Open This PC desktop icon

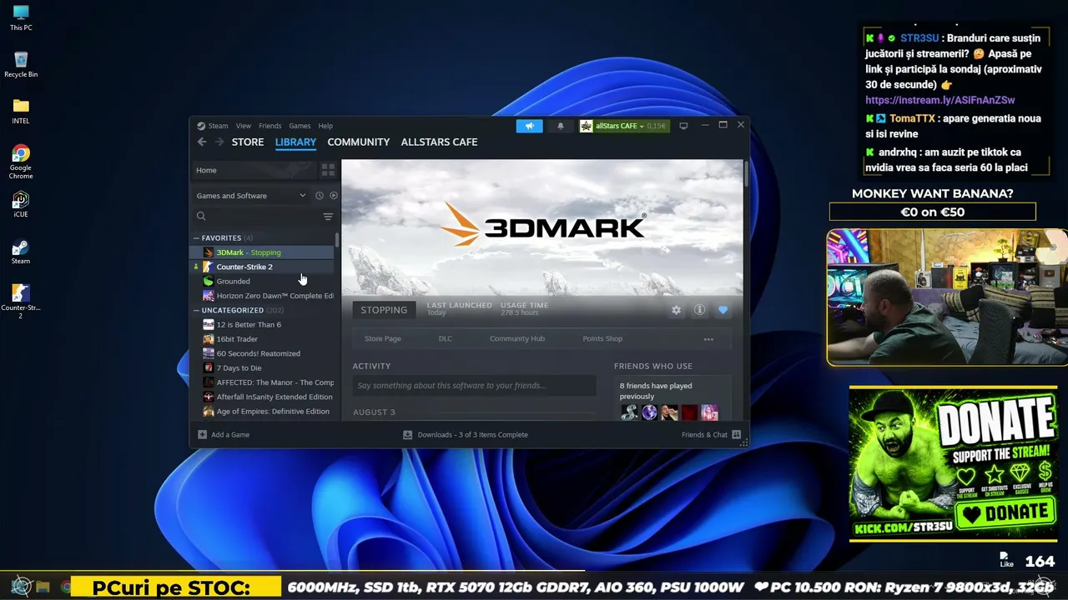pos(21,17)
